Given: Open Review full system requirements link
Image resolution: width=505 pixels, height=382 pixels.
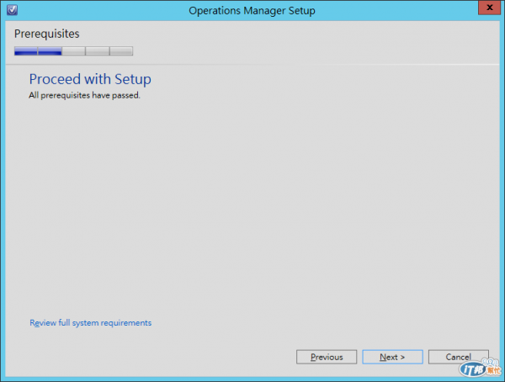Looking at the screenshot, I should point(91,323).
